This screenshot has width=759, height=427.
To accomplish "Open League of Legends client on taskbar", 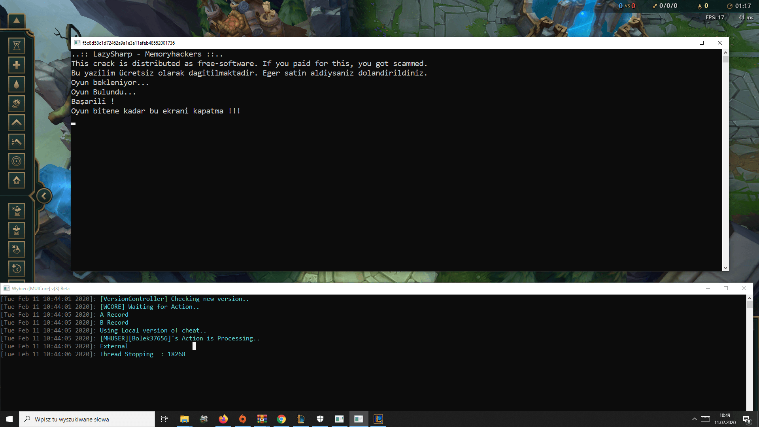I will point(301,419).
